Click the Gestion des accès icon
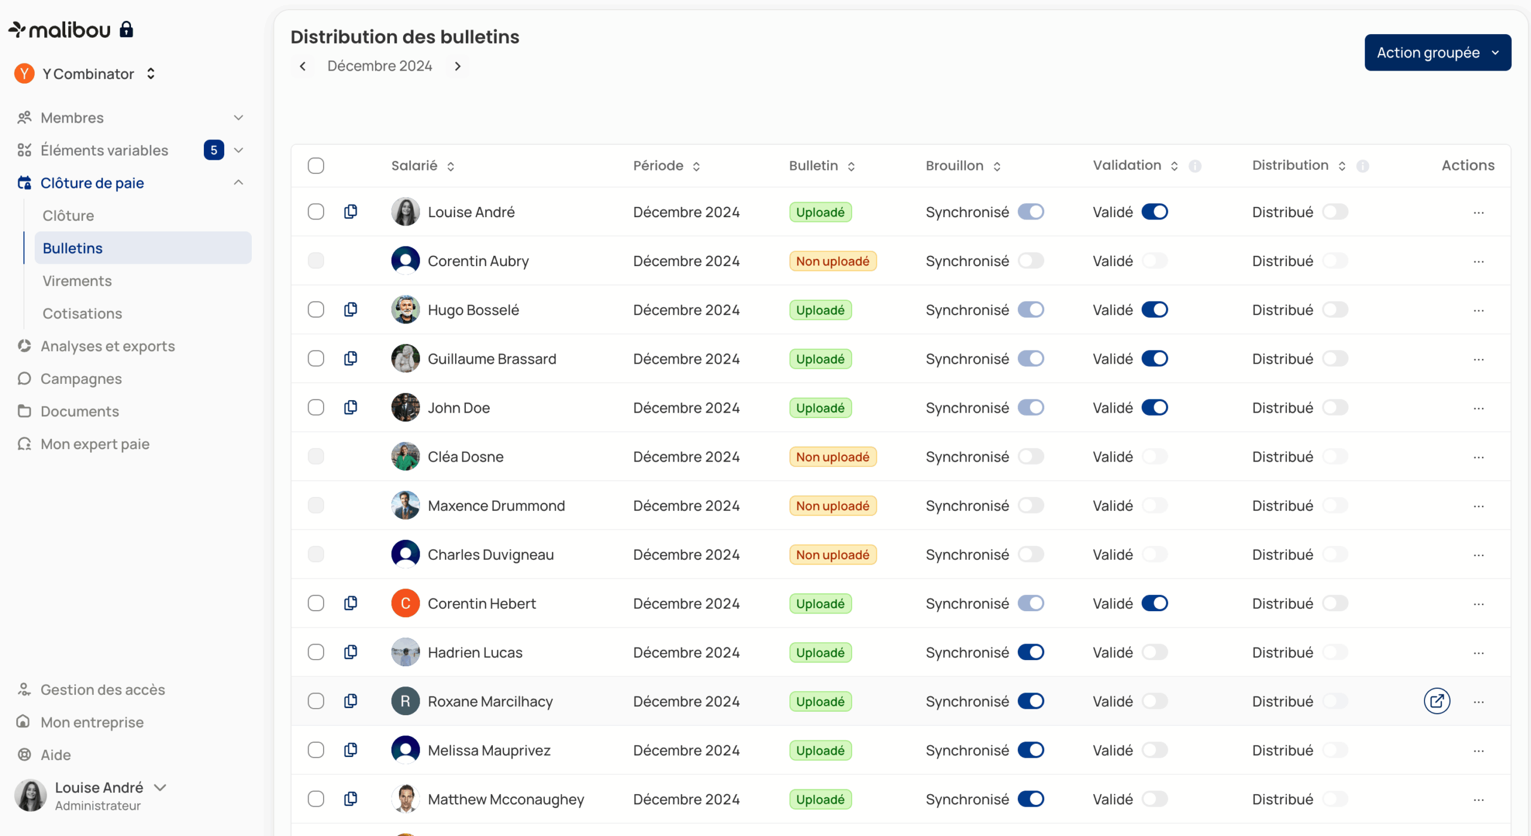This screenshot has width=1531, height=836. pos(24,689)
